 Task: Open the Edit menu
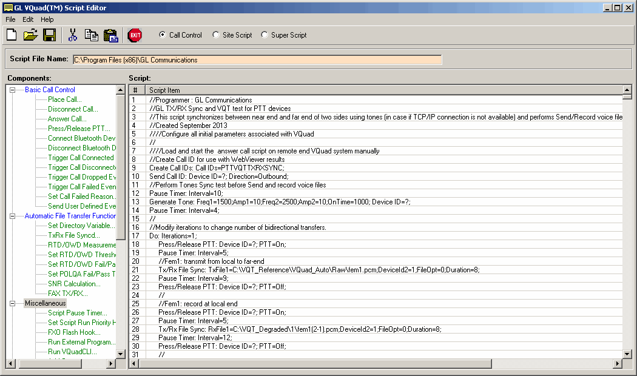(28, 19)
